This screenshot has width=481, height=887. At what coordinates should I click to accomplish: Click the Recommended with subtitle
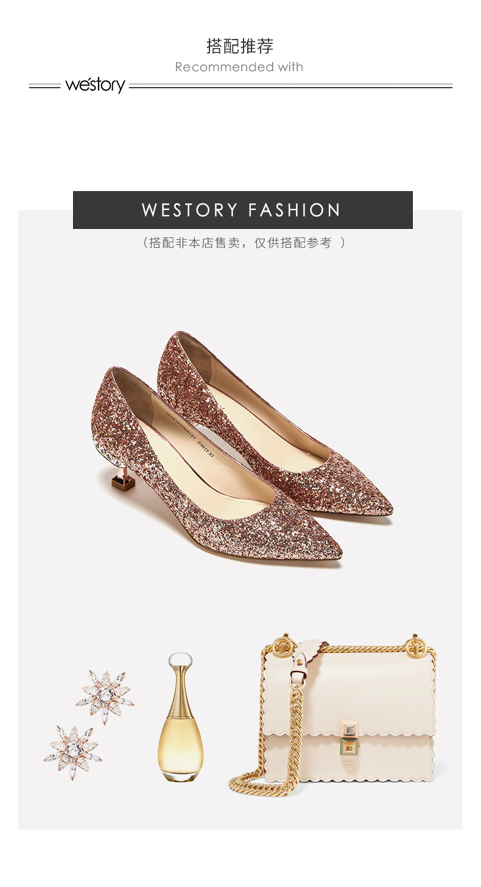click(239, 67)
